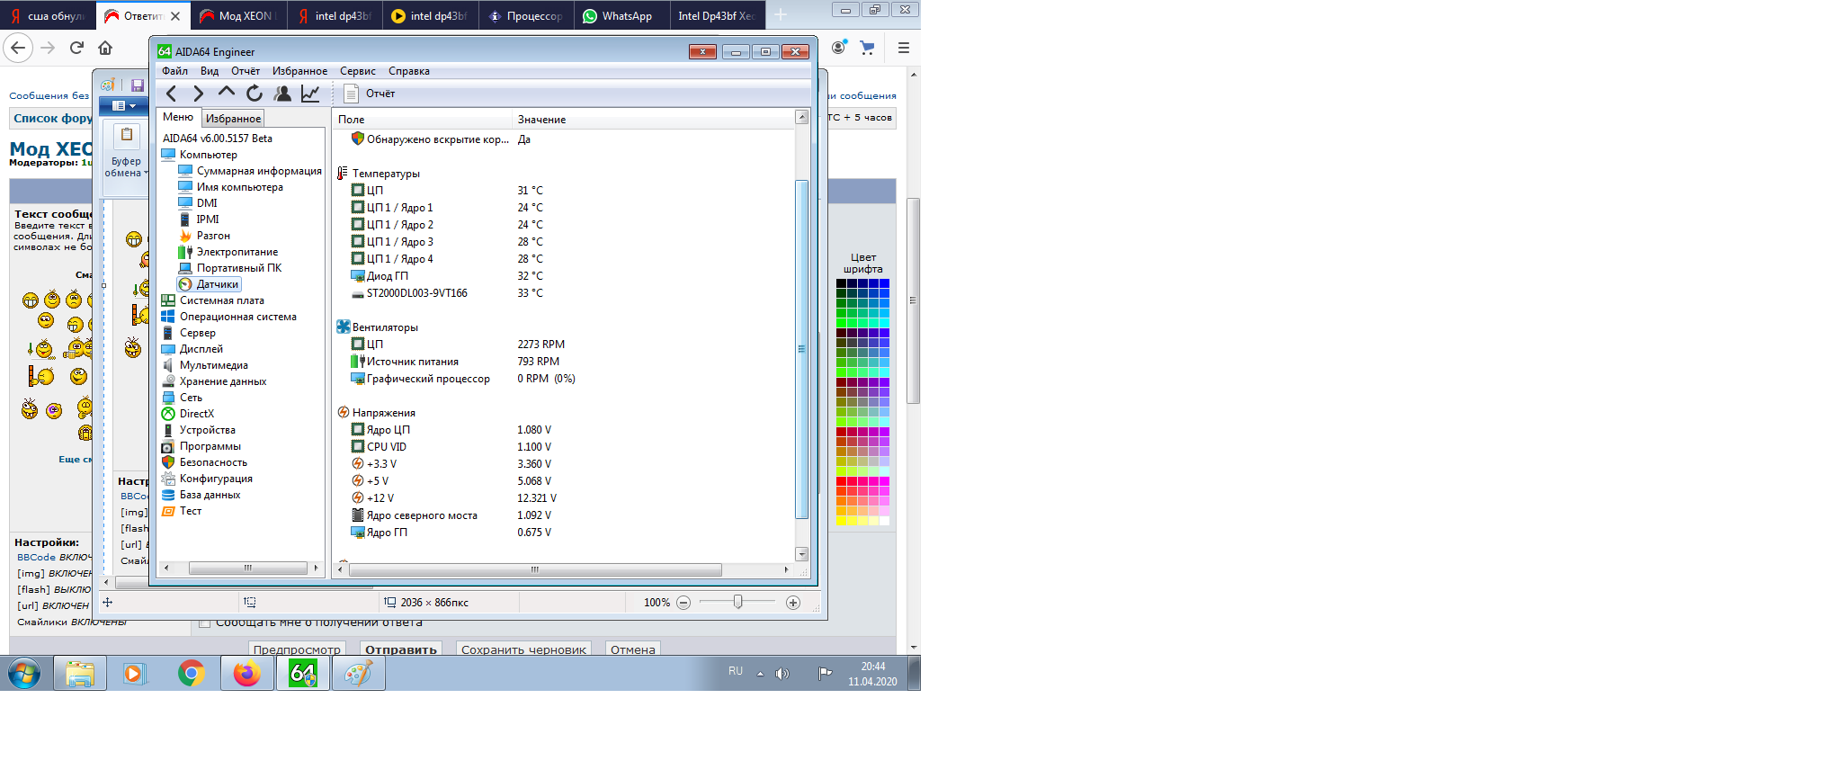1831x779 pixels.
Task: Open Firefox from taskbar
Action: coord(246,673)
